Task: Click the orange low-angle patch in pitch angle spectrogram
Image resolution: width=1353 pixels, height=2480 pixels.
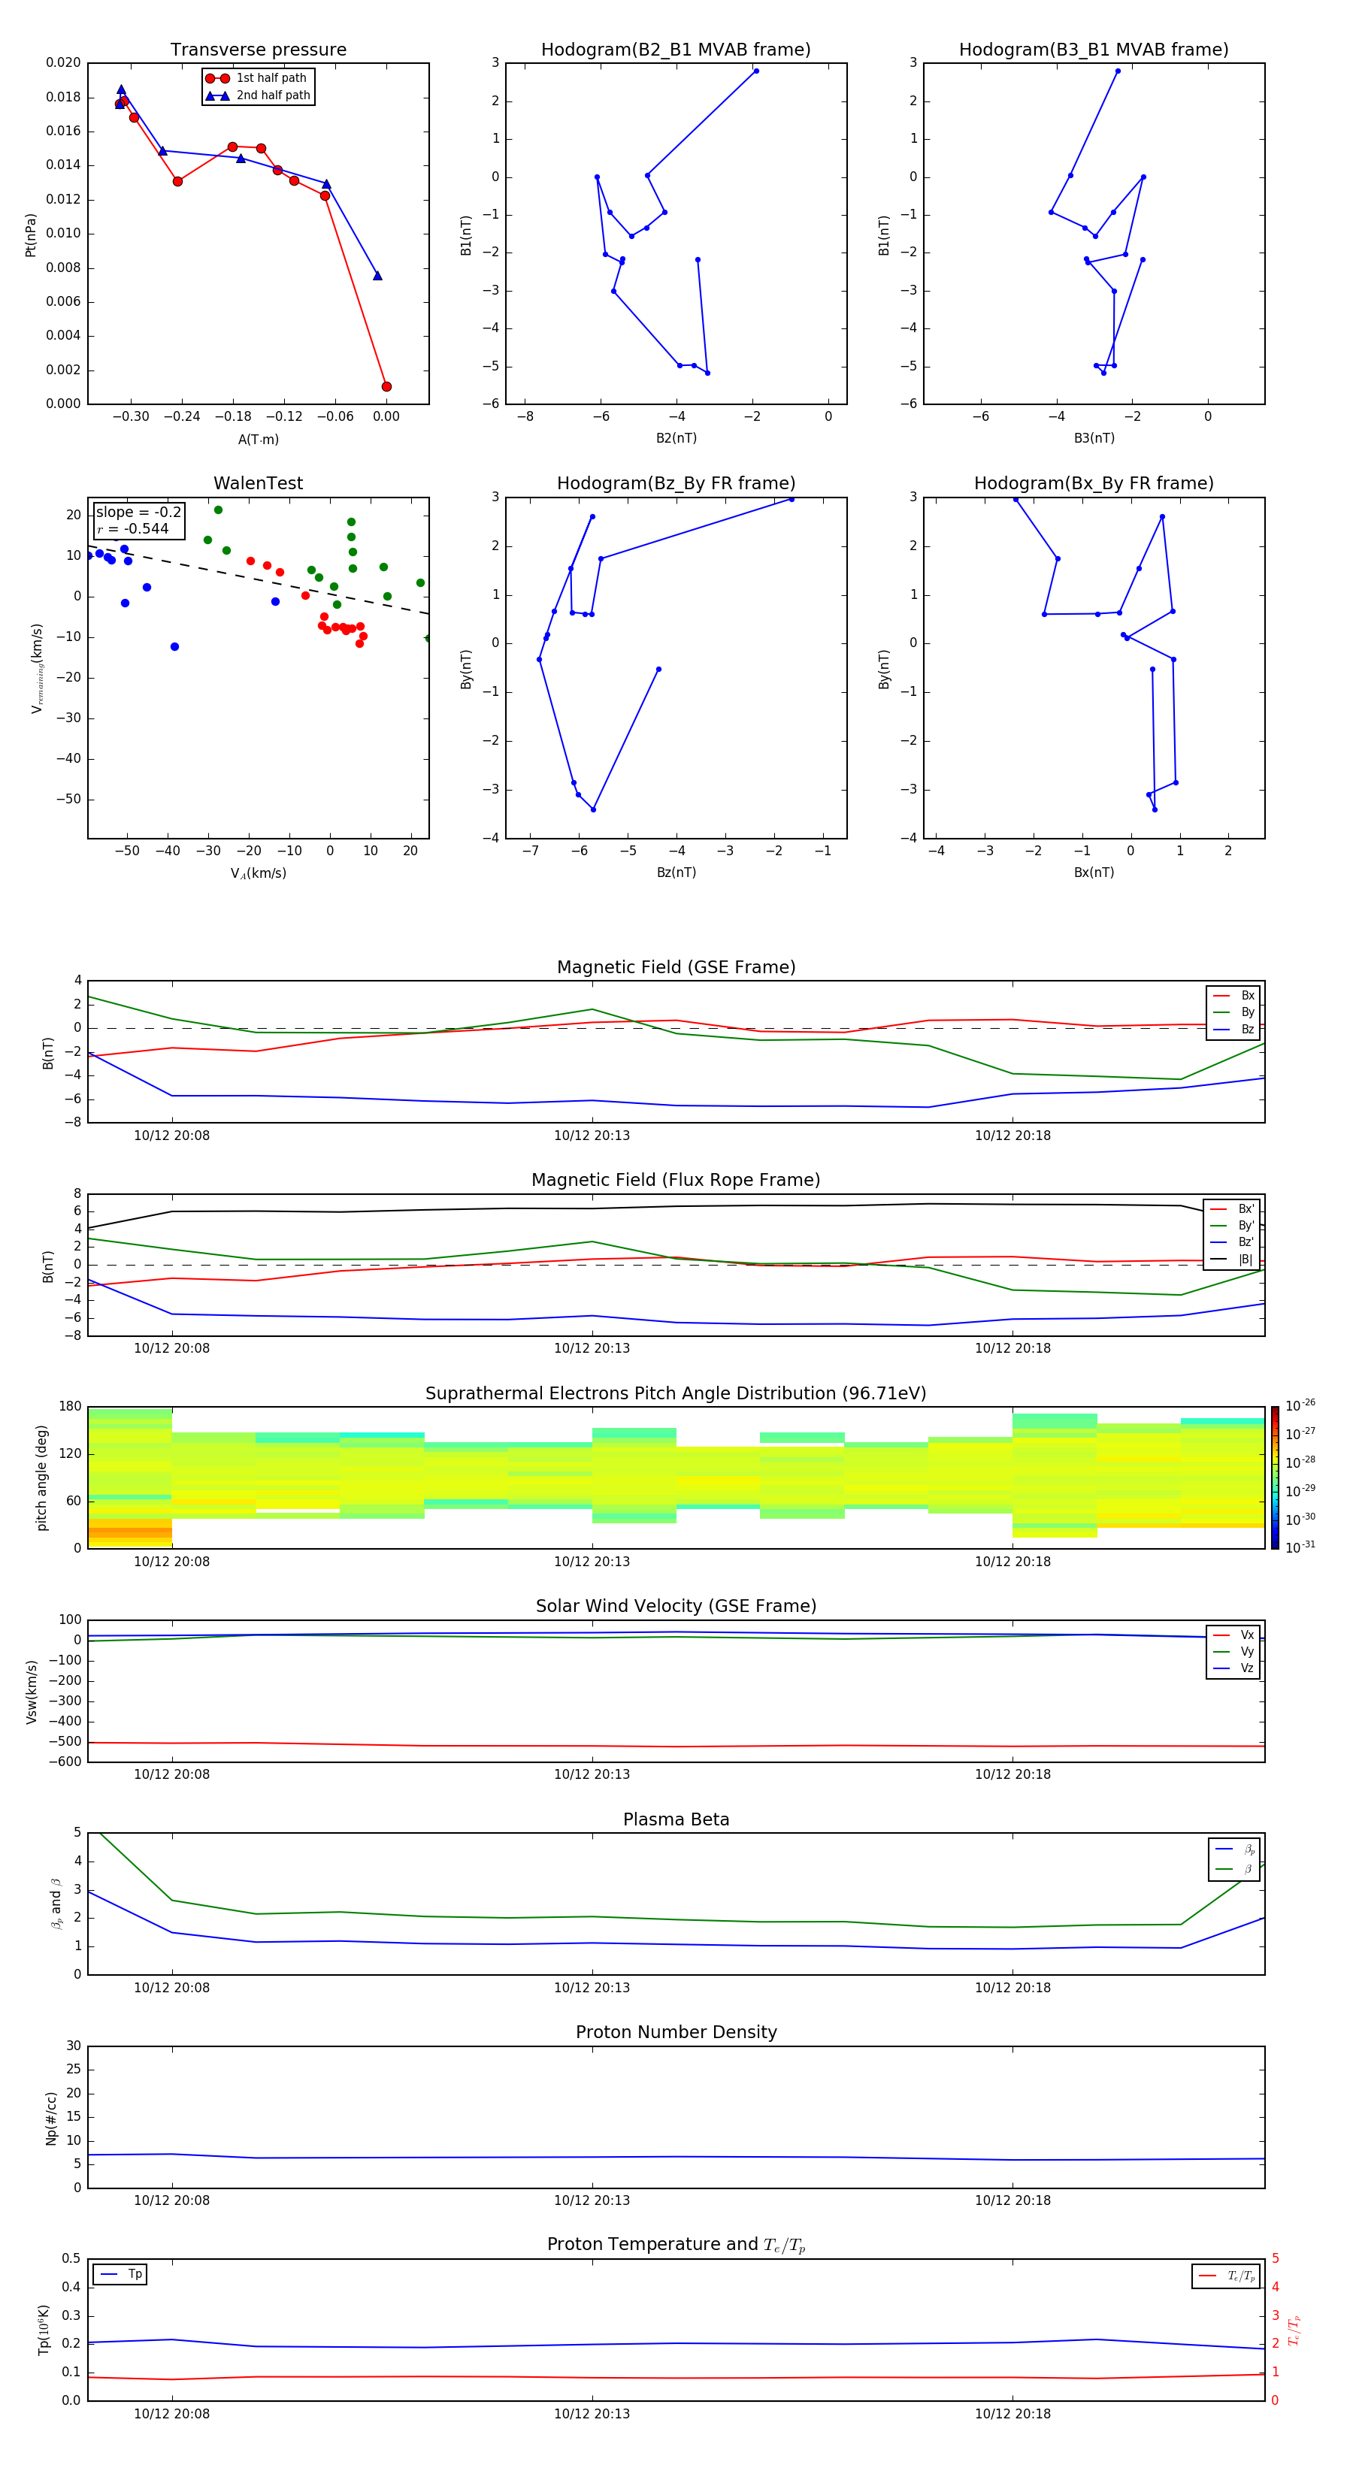Action: point(130,1531)
